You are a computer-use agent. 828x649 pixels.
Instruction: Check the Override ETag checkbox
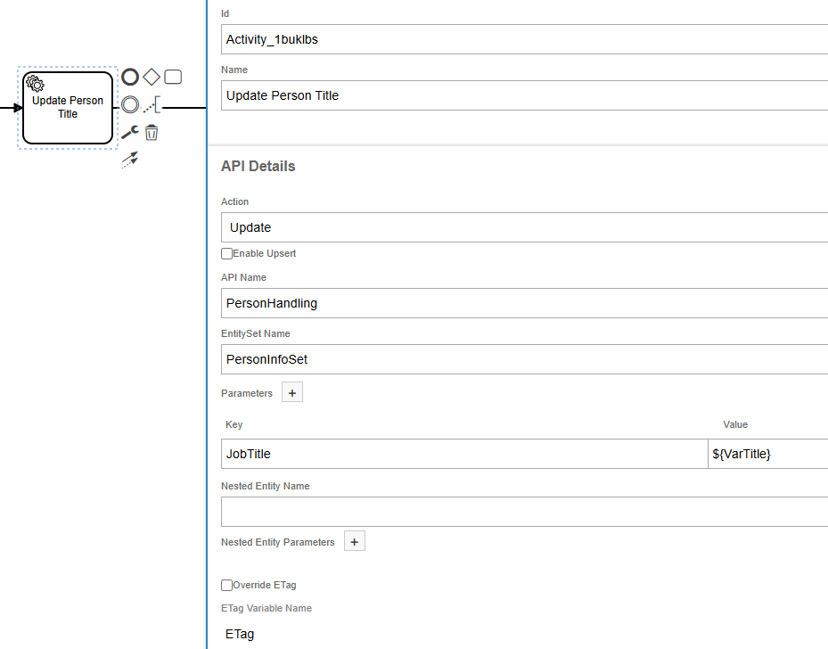click(x=226, y=585)
